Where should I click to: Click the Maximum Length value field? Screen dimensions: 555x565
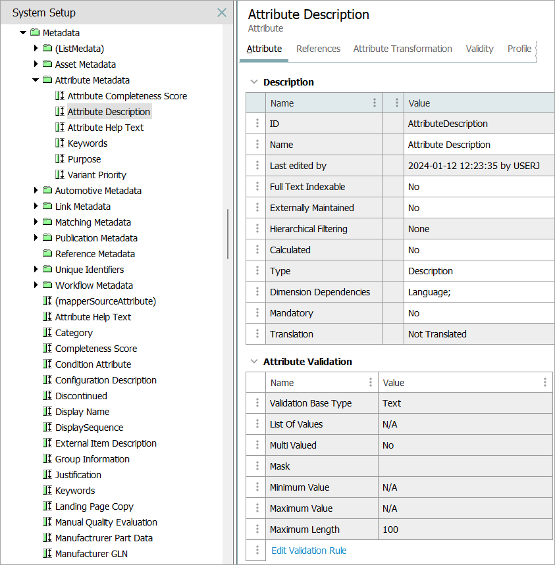(464, 529)
